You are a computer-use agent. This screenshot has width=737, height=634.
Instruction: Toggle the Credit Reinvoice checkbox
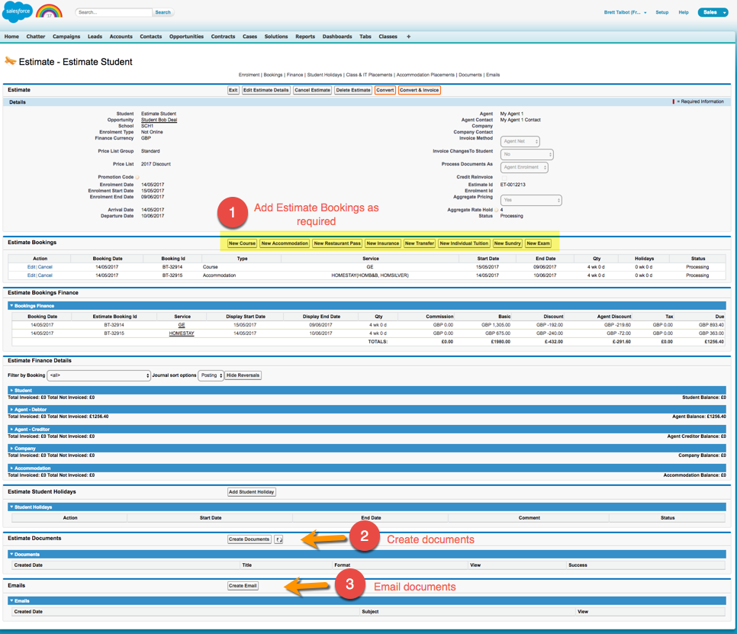pyautogui.click(x=504, y=177)
